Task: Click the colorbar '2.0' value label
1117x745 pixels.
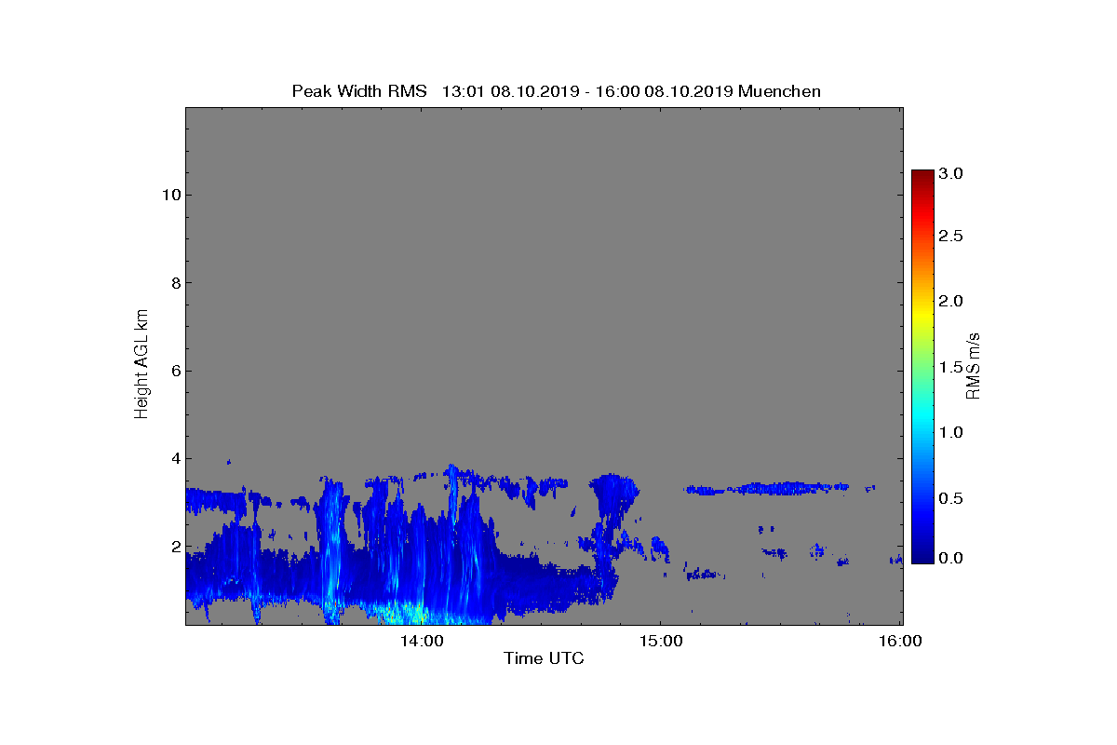Action: 949,301
